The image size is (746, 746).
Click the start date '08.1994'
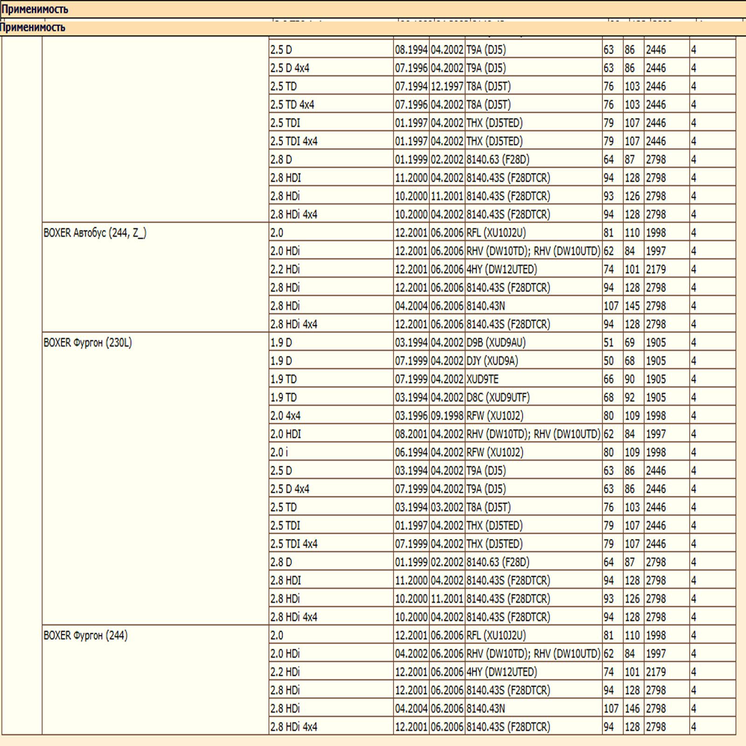tap(411, 50)
